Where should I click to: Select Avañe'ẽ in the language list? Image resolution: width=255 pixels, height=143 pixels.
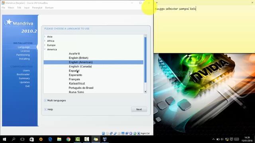74,54
